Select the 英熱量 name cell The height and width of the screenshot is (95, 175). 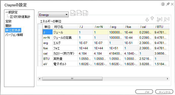[65, 59]
